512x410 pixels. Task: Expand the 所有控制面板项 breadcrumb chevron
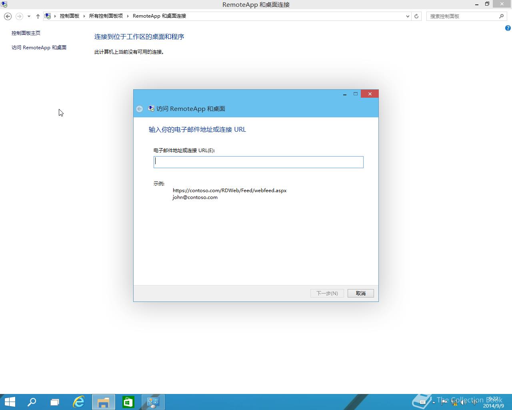128,16
